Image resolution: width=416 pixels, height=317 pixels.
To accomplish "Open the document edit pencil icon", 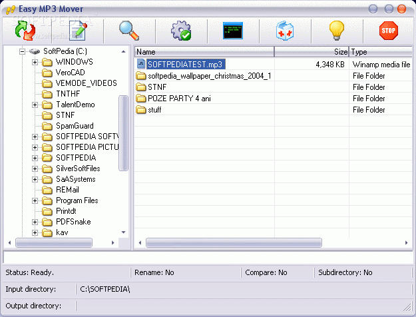I will pos(78,31).
